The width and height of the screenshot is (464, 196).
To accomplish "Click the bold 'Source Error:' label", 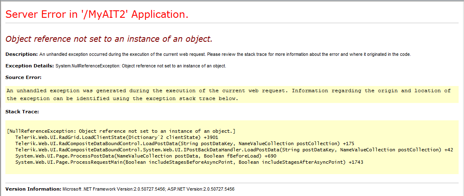I will click(x=23, y=77).
